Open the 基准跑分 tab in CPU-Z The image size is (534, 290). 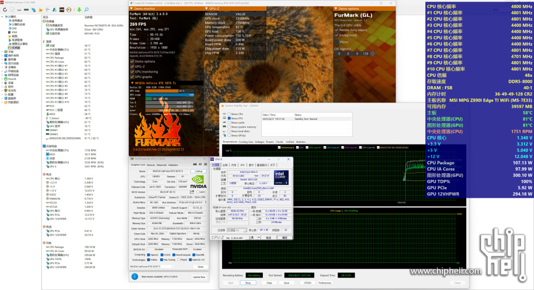(262, 165)
